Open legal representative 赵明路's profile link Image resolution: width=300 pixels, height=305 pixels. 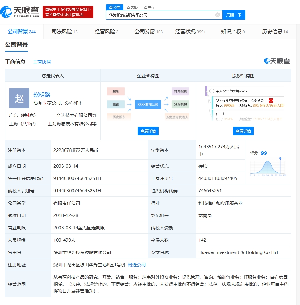(42, 95)
